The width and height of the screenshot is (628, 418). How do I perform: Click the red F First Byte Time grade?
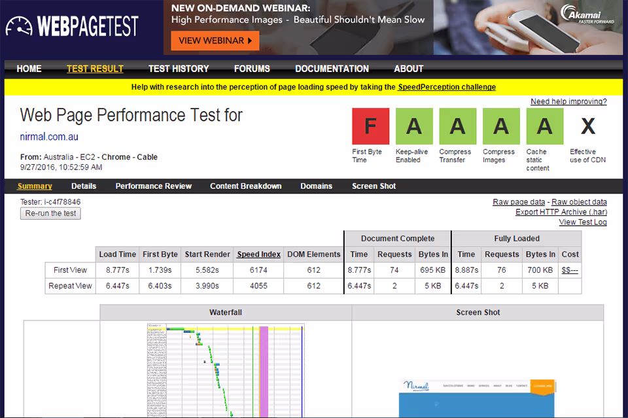[x=370, y=126]
